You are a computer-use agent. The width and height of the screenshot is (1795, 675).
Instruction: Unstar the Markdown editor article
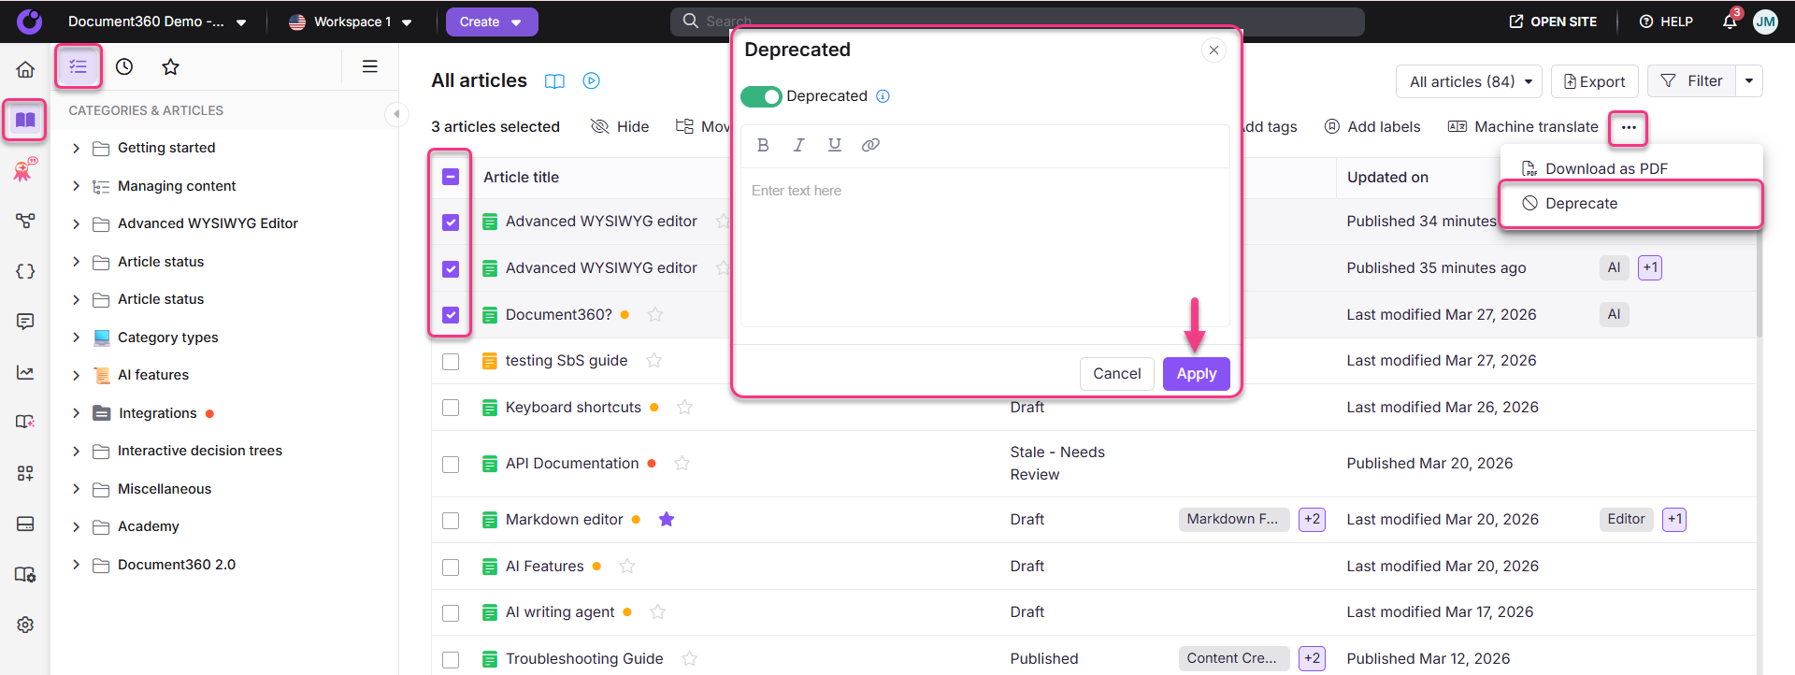667,520
